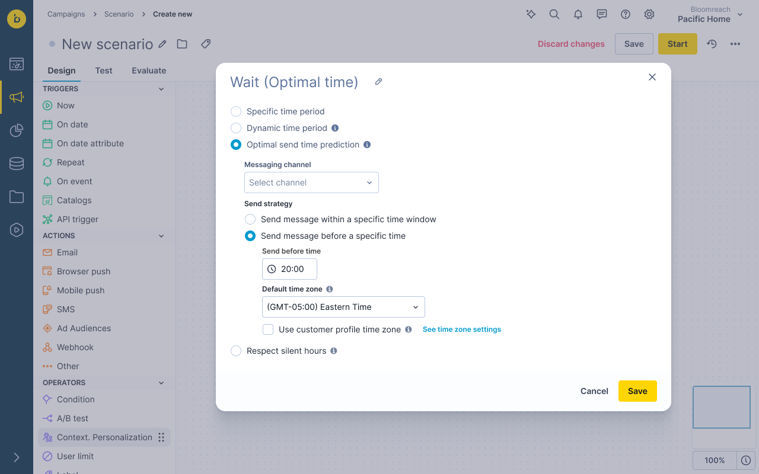Open the settings gear in the top bar
This screenshot has width=759, height=474.
click(x=649, y=14)
